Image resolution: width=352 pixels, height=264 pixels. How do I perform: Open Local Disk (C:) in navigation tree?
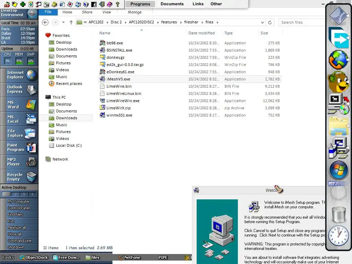tap(69, 145)
